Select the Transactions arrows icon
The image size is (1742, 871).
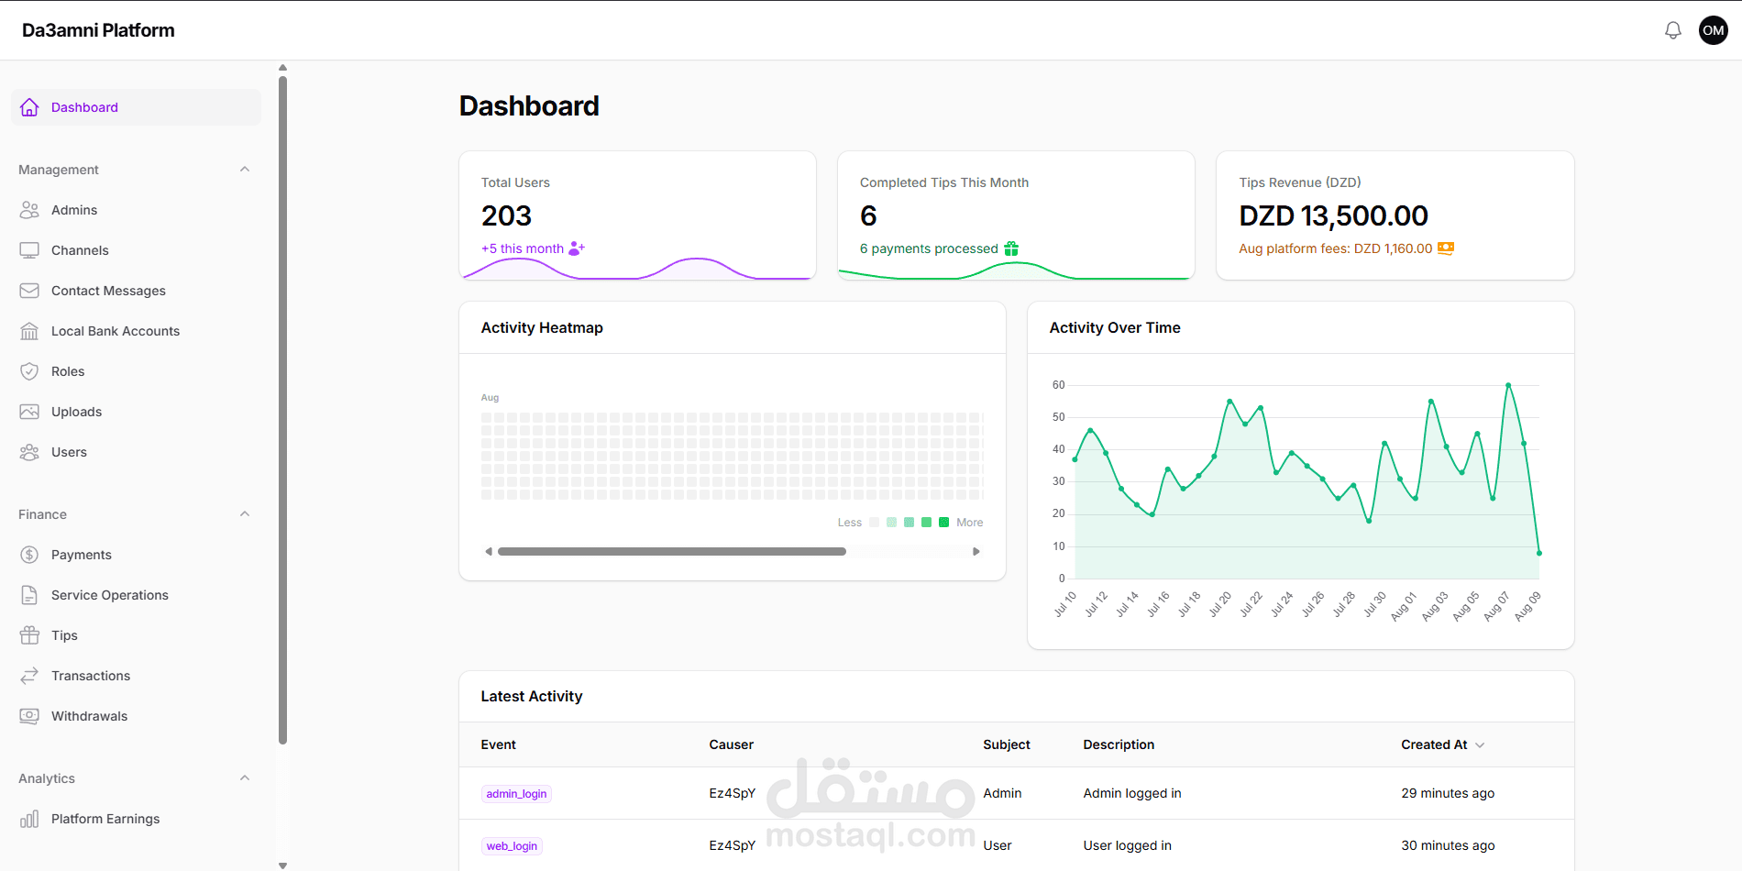coord(29,676)
